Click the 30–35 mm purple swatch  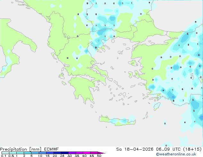(x=72, y=153)
